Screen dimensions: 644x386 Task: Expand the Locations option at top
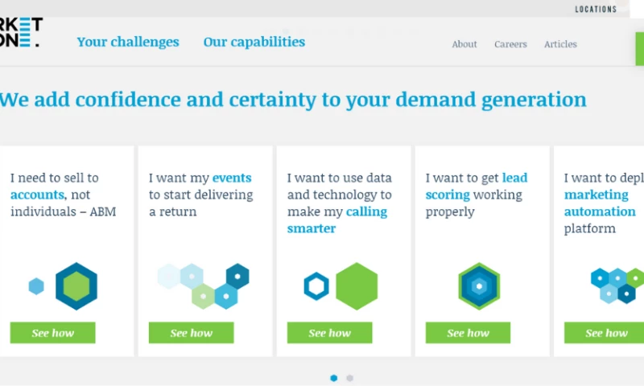coord(596,10)
